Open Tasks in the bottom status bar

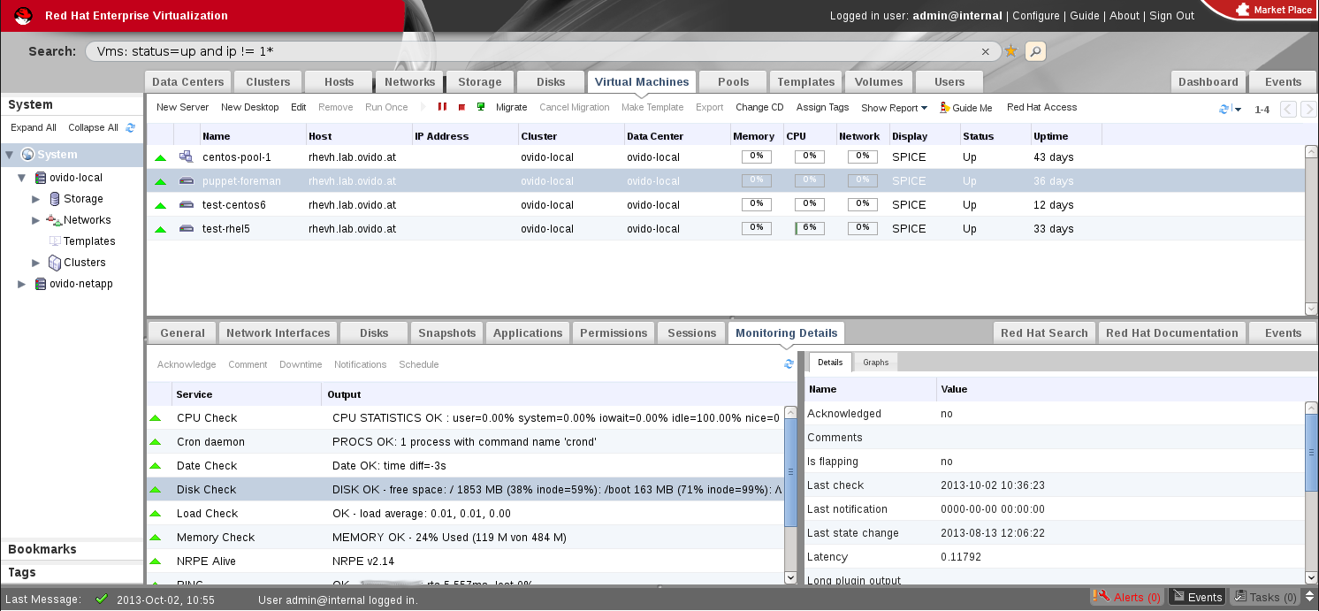pyautogui.click(x=1266, y=598)
